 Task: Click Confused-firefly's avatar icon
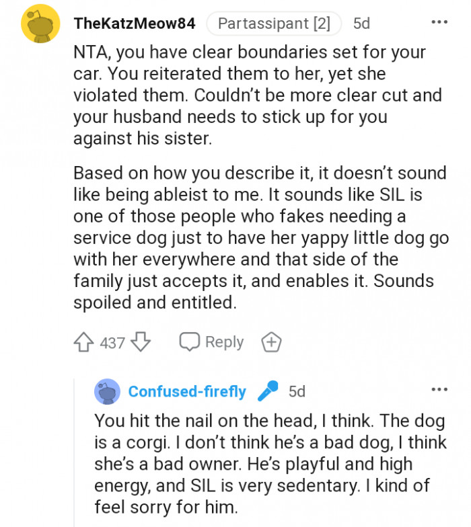(x=108, y=391)
